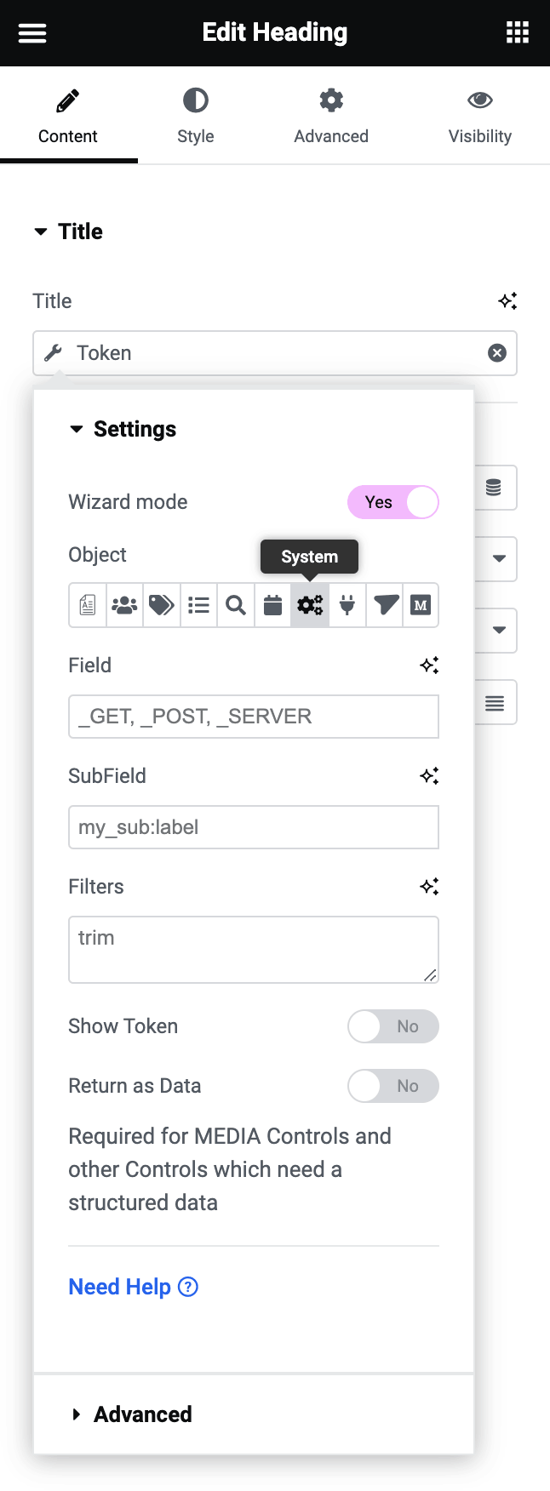The image size is (550, 1491).
Task: Select the Tags object icon
Action: [x=162, y=605]
